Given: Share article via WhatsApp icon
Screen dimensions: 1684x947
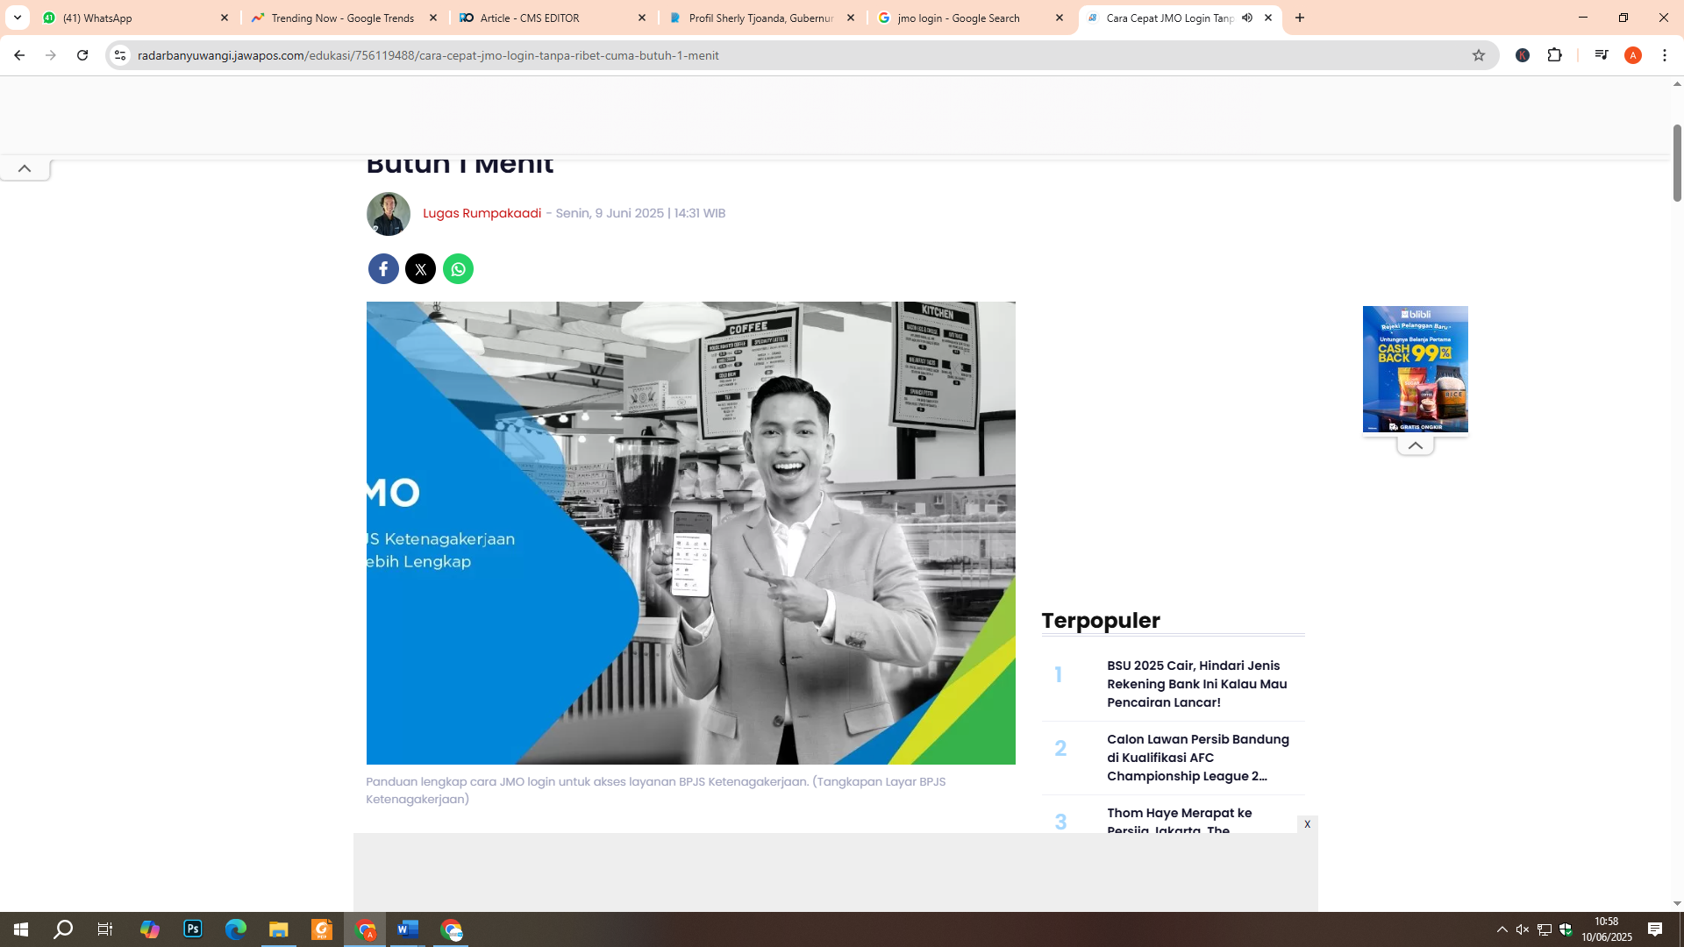Looking at the screenshot, I should pyautogui.click(x=458, y=269).
